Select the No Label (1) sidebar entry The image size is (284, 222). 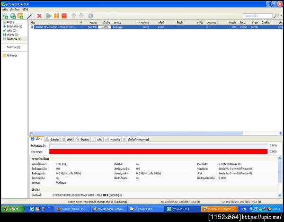pos(13,47)
